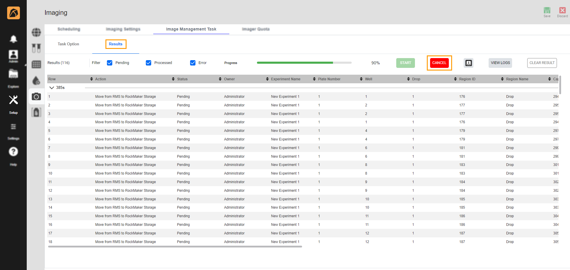Viewport: 570px width, 270px height.
Task: Open the Help question mark icon
Action: 13,151
